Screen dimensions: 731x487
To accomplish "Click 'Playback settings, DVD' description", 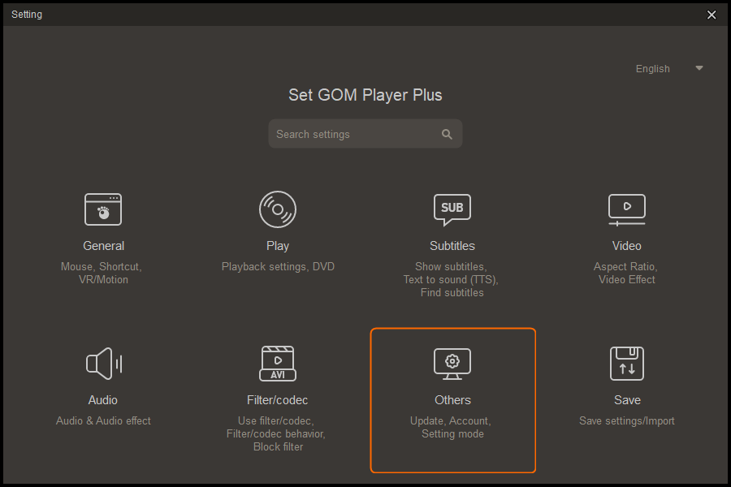I will tap(278, 266).
